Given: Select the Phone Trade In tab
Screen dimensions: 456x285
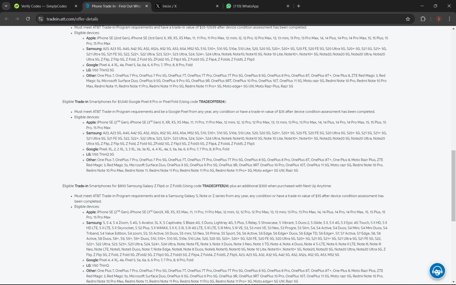Looking at the screenshot, I should coord(117,6).
